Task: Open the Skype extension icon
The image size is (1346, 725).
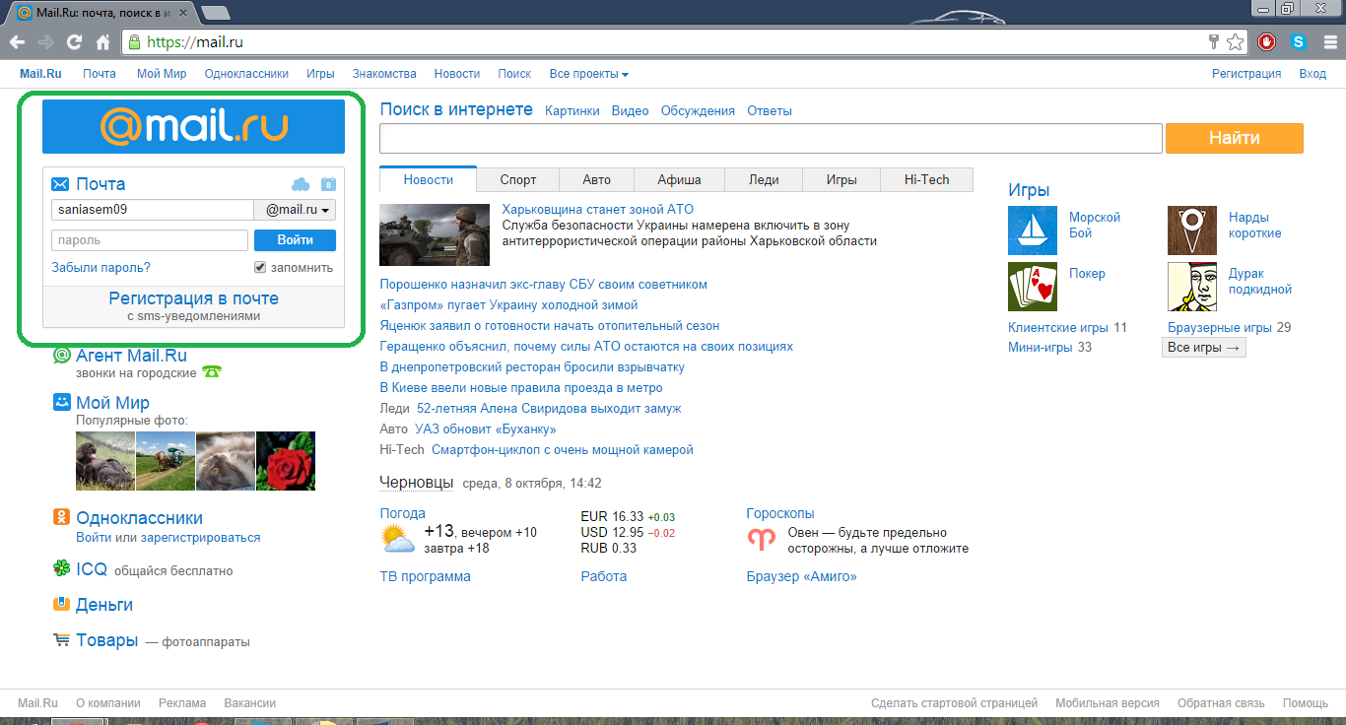Action: 1299,42
